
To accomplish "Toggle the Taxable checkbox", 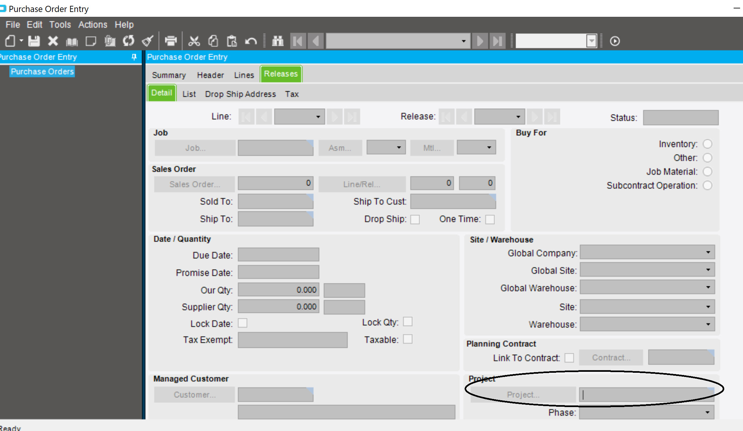I will (x=408, y=339).
